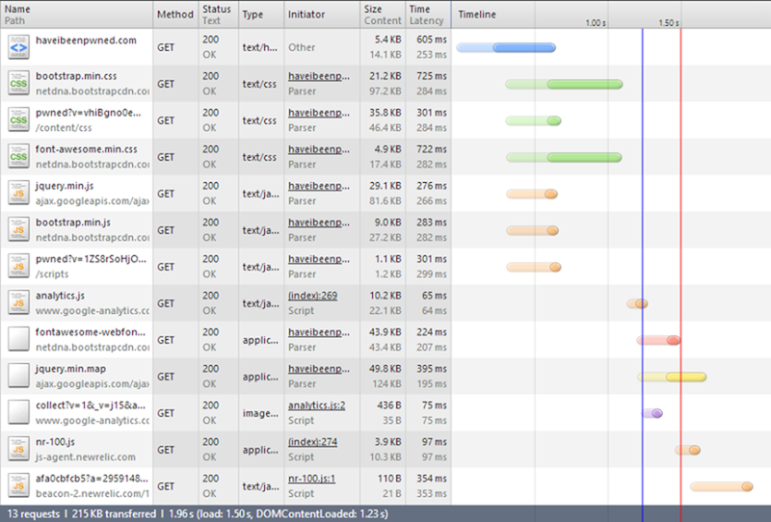The height and width of the screenshot is (522, 771).
Task: Open the analytics.js:2 initiator link
Action: [x=317, y=405]
